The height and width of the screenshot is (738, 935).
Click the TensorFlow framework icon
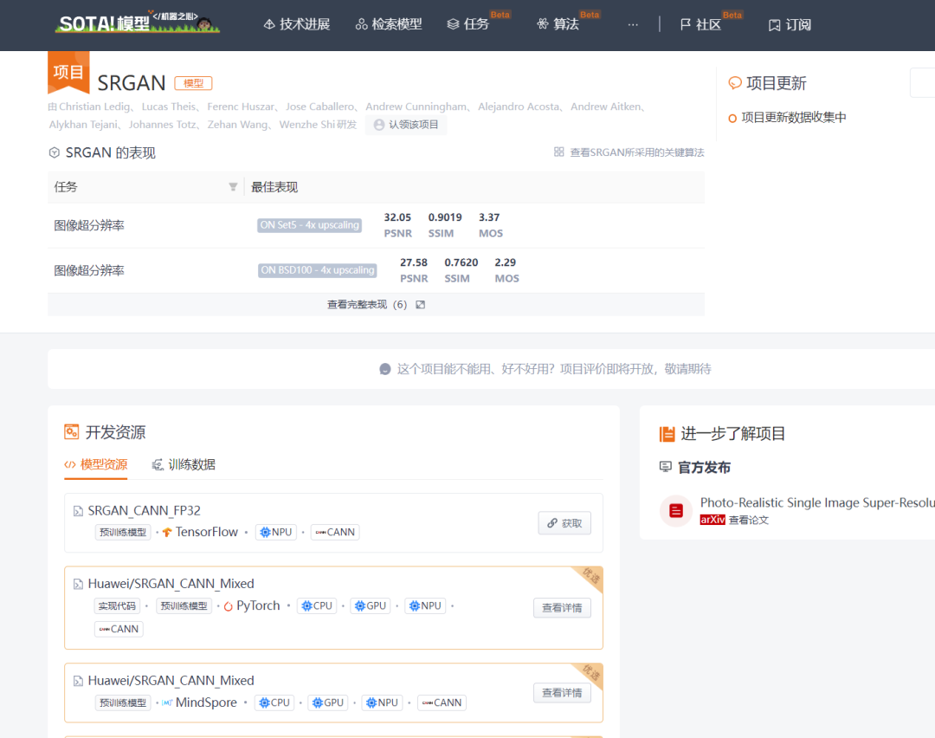(x=167, y=532)
